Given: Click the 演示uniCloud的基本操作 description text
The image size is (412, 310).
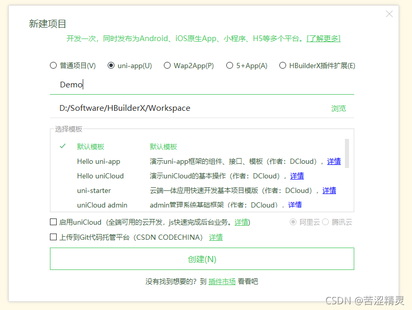Looking at the screenshot, I should coord(217,176).
